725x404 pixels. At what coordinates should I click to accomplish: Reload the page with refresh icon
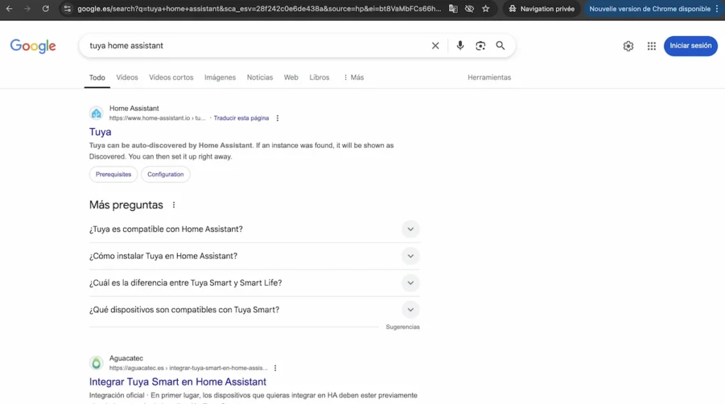point(45,8)
